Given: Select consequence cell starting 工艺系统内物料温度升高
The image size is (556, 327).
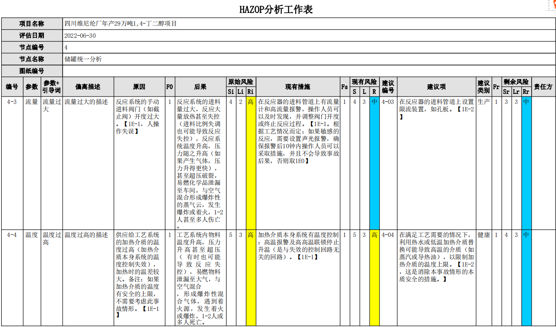Looking at the screenshot, I should pyautogui.click(x=200, y=278).
